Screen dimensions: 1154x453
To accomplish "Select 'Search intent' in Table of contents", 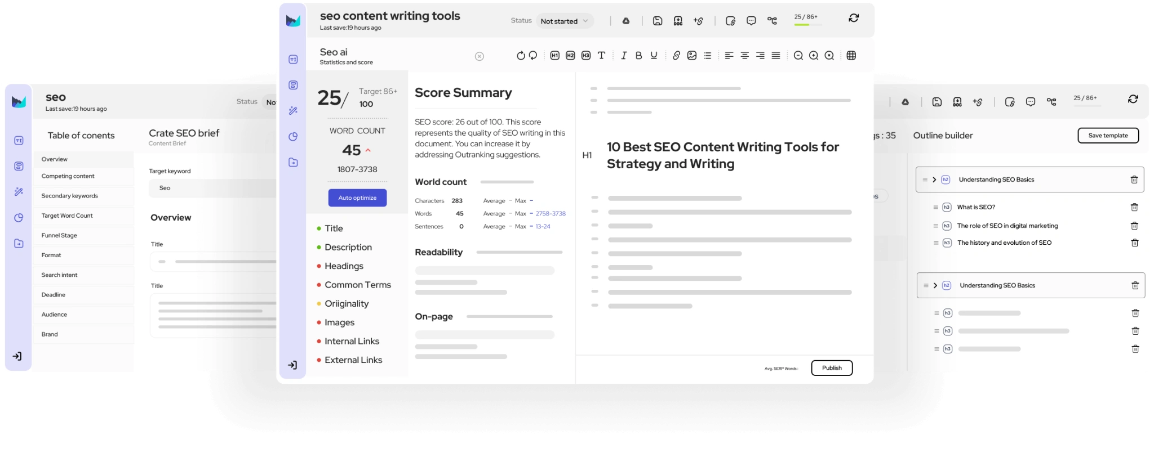I will [x=83, y=275].
